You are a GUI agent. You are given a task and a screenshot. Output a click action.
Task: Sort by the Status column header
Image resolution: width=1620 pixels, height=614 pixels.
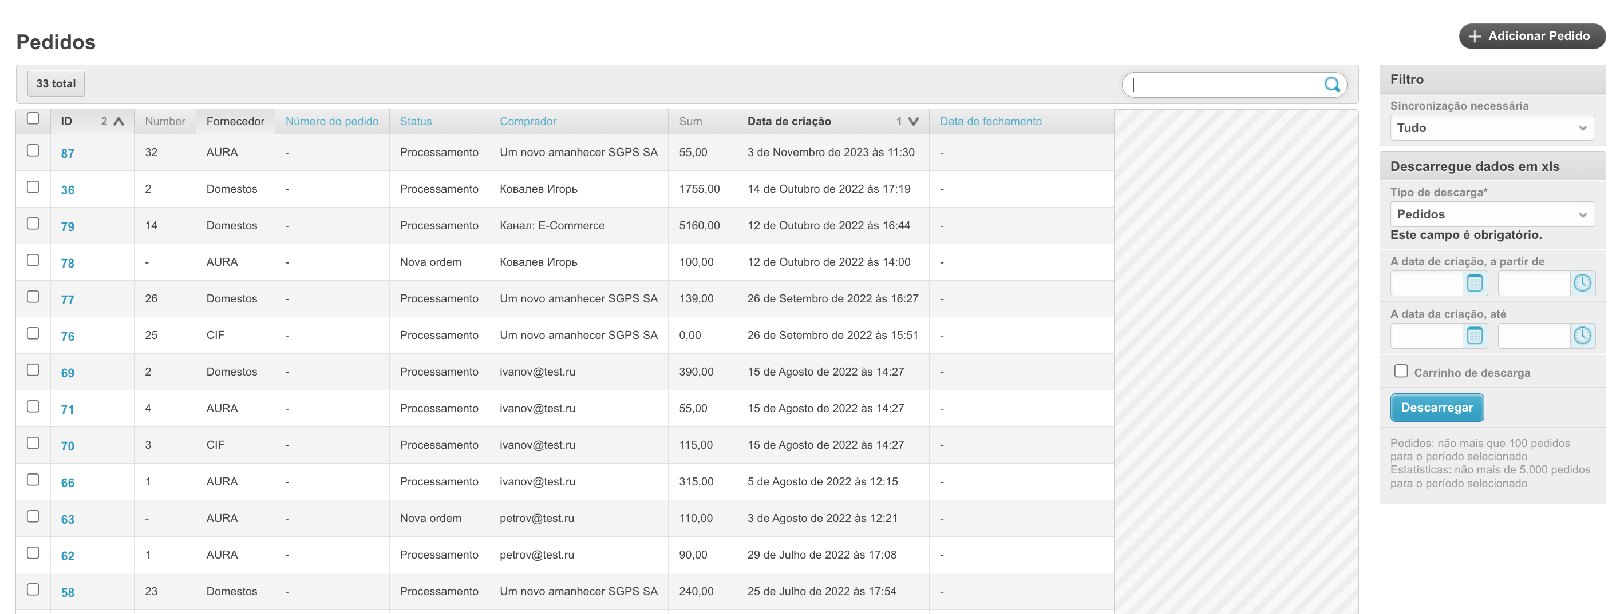point(416,122)
